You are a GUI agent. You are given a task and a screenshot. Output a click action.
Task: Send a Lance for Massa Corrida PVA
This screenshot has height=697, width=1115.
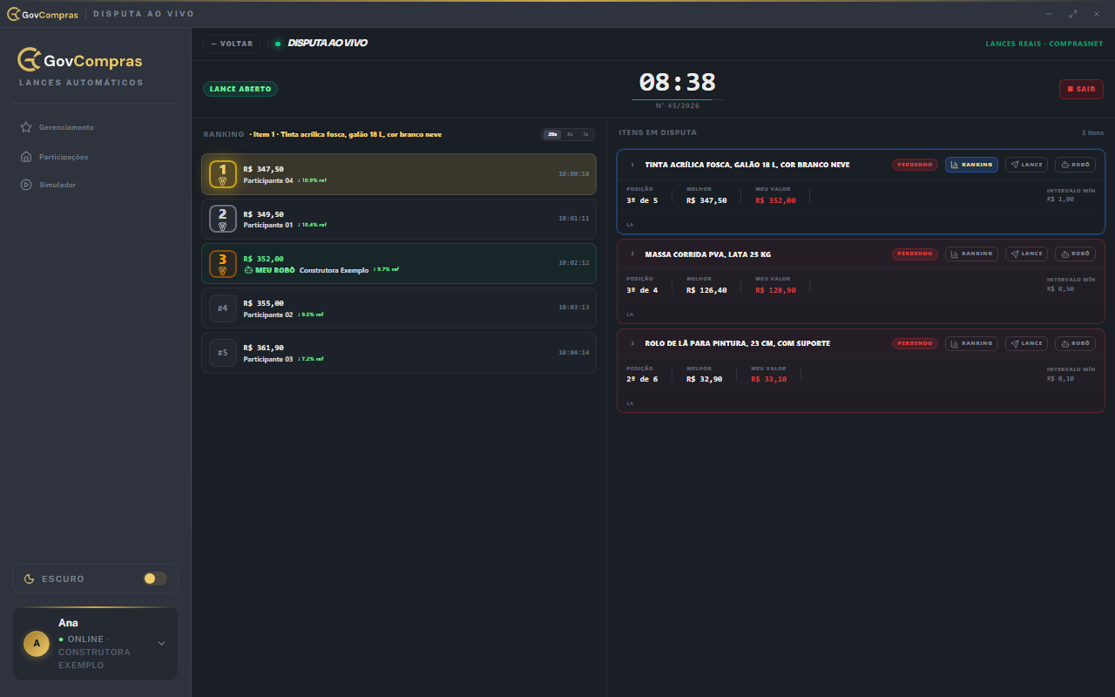(1026, 254)
